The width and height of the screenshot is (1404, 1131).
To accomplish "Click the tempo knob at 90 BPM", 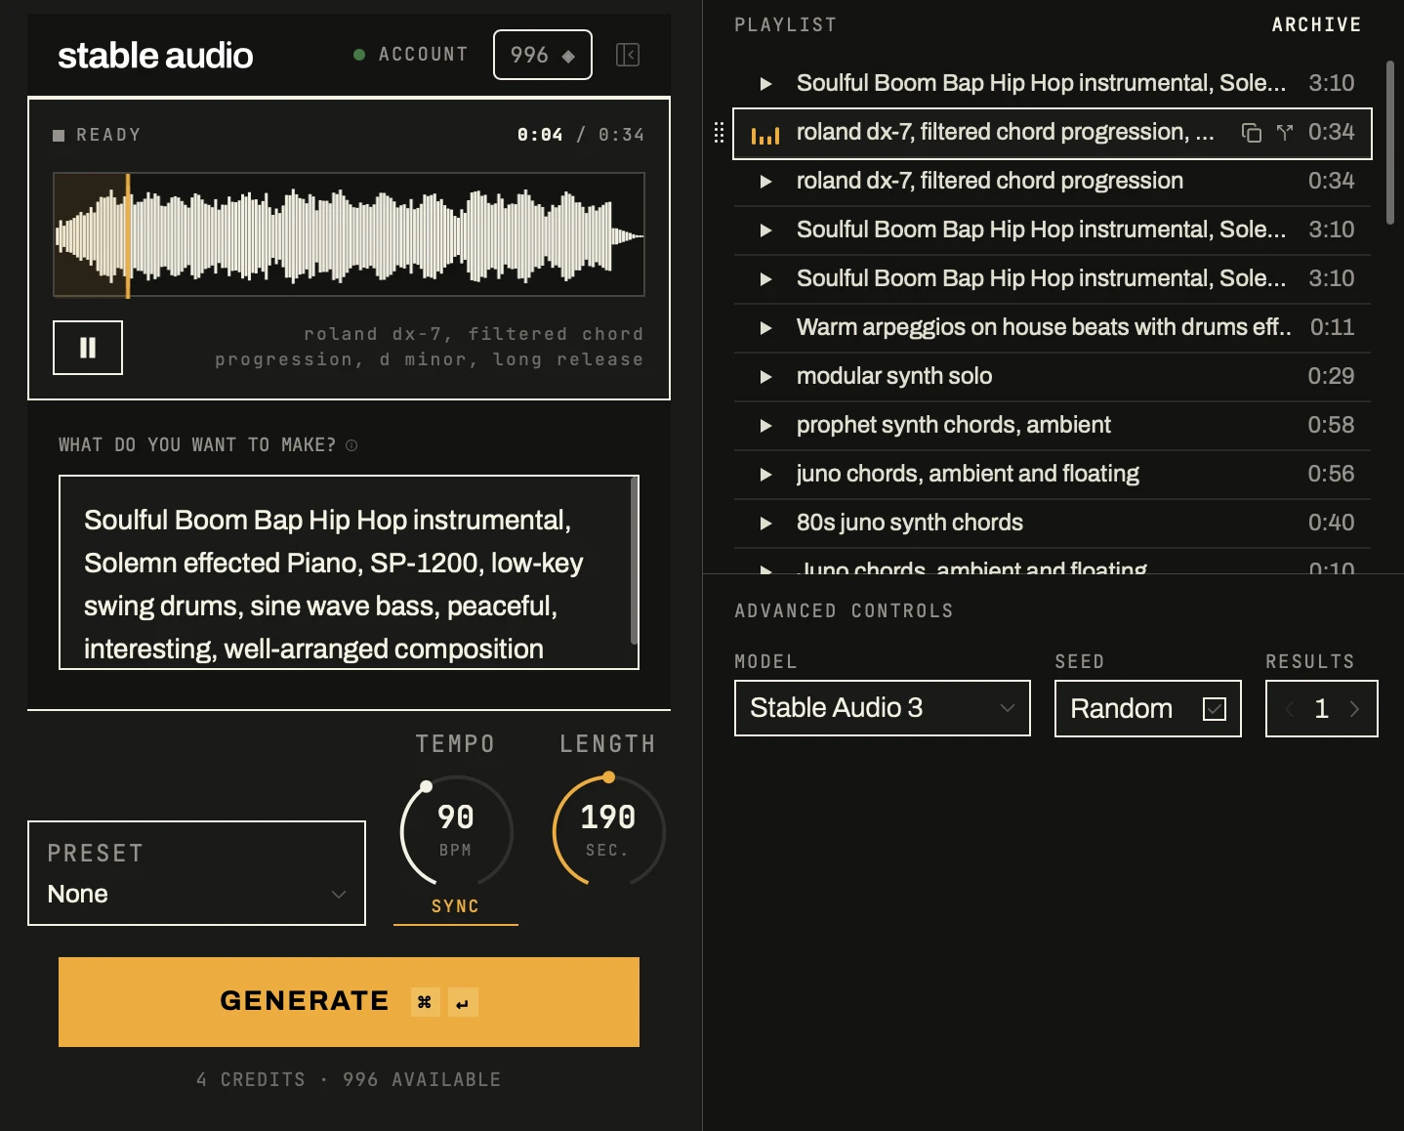I will click(x=456, y=830).
